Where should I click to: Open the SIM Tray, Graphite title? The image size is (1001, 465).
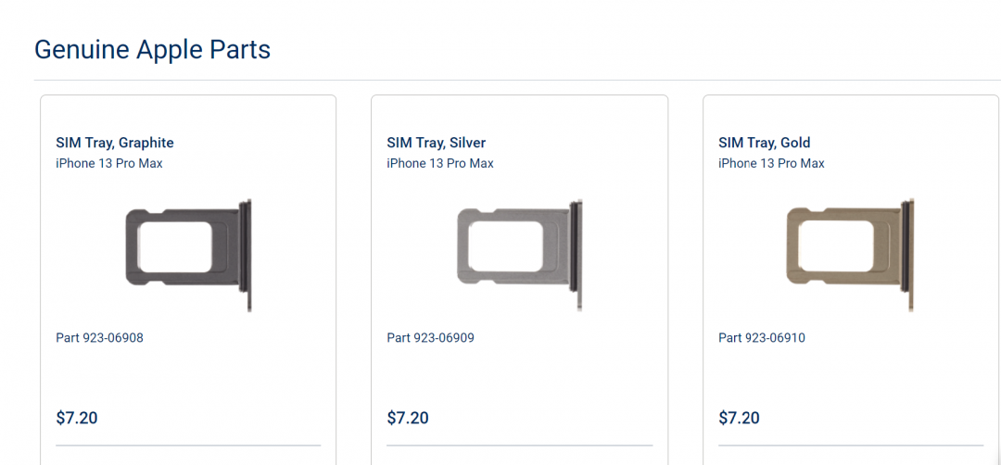(115, 143)
